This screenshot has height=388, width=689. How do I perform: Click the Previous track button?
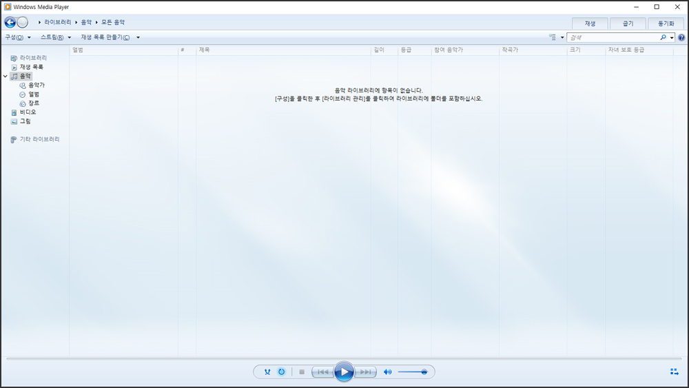click(x=322, y=371)
